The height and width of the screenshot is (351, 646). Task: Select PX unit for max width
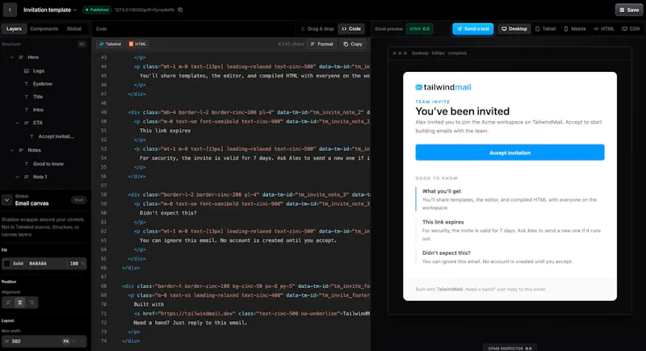66,341
